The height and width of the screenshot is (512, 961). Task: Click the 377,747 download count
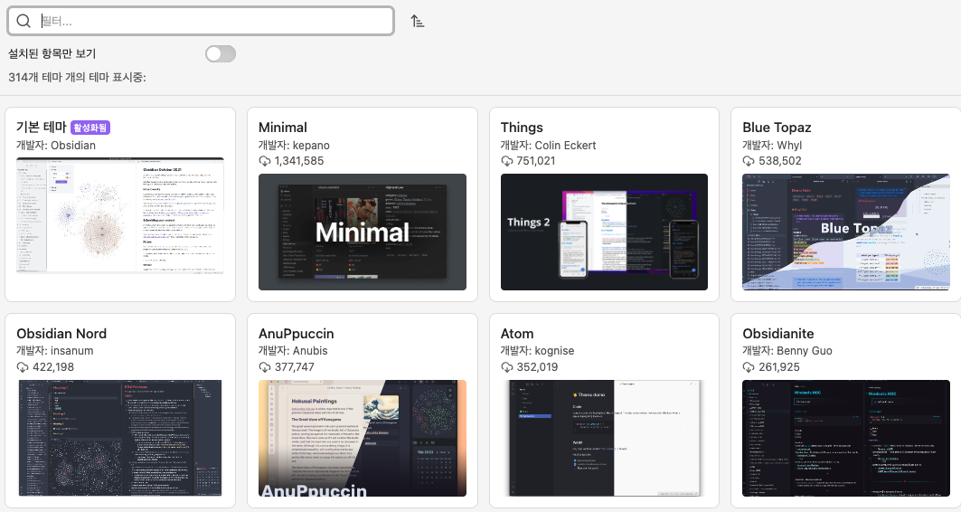(294, 367)
